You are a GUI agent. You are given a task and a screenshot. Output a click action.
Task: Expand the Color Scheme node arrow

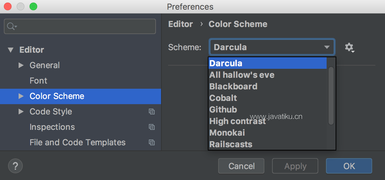[x=21, y=96]
